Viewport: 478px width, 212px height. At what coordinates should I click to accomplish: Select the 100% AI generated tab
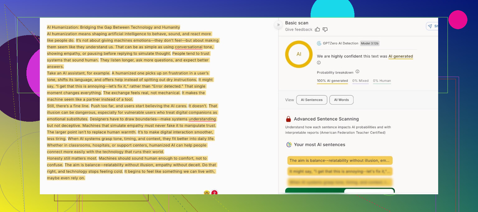pos(332,81)
